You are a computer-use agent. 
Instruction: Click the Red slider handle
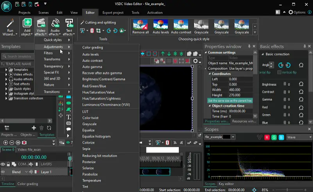(285, 107)
